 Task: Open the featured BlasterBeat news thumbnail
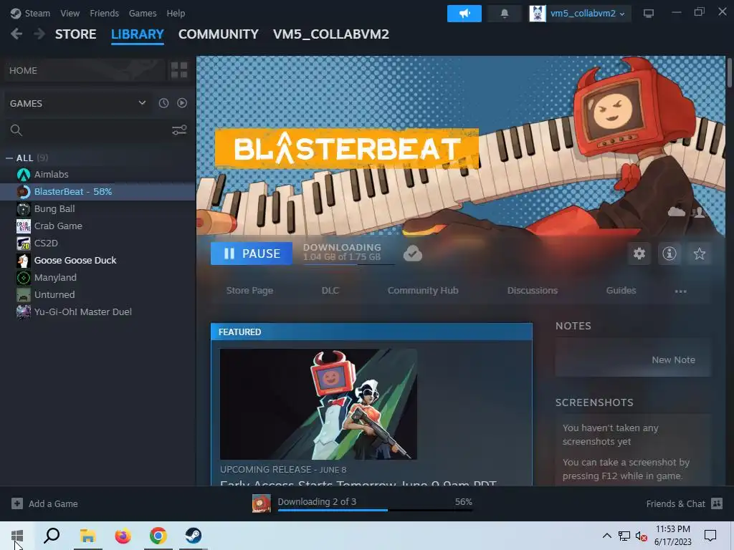coord(318,404)
